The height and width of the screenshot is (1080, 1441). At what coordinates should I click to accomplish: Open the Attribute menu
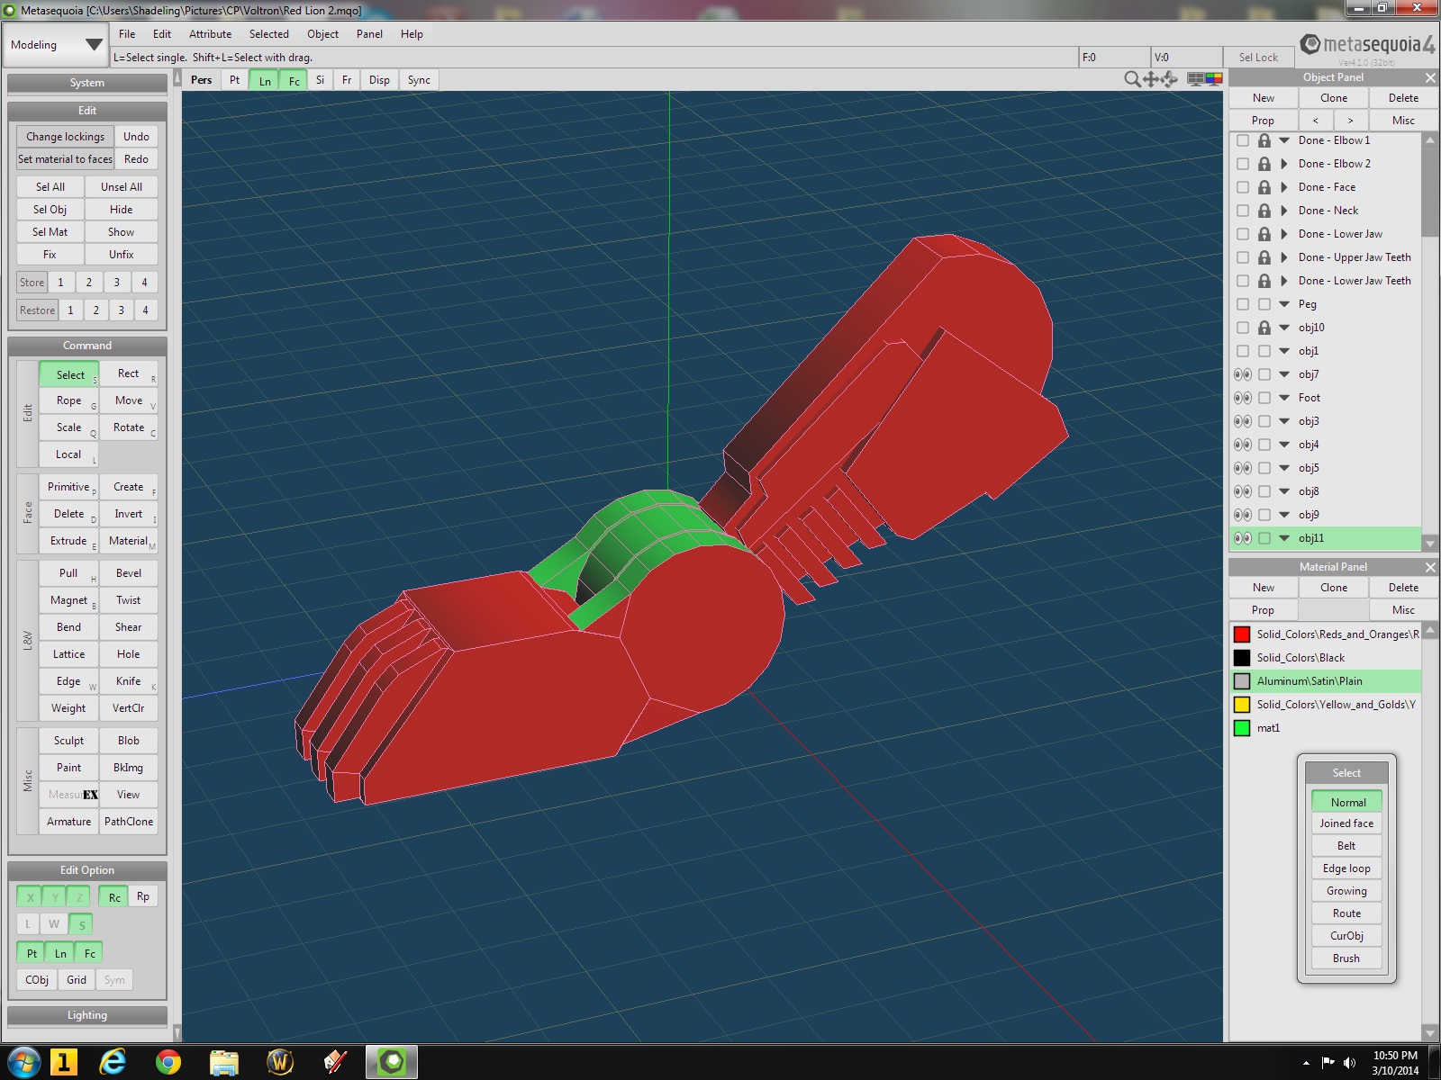click(x=210, y=34)
